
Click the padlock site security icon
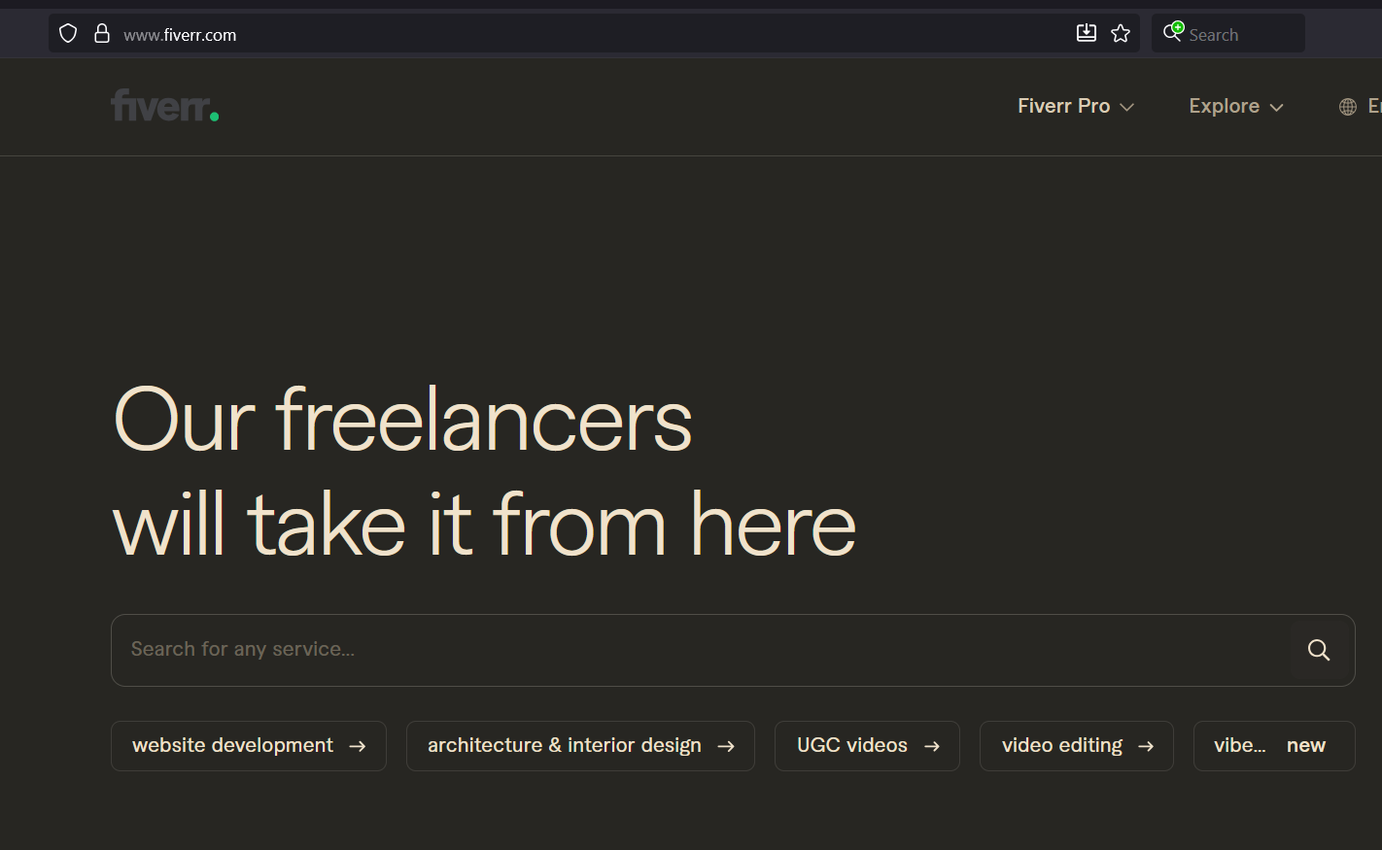coord(101,34)
